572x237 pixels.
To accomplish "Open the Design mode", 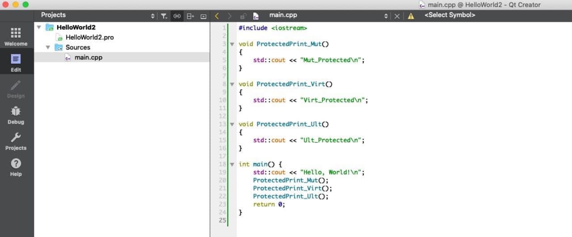I will tap(16, 89).
